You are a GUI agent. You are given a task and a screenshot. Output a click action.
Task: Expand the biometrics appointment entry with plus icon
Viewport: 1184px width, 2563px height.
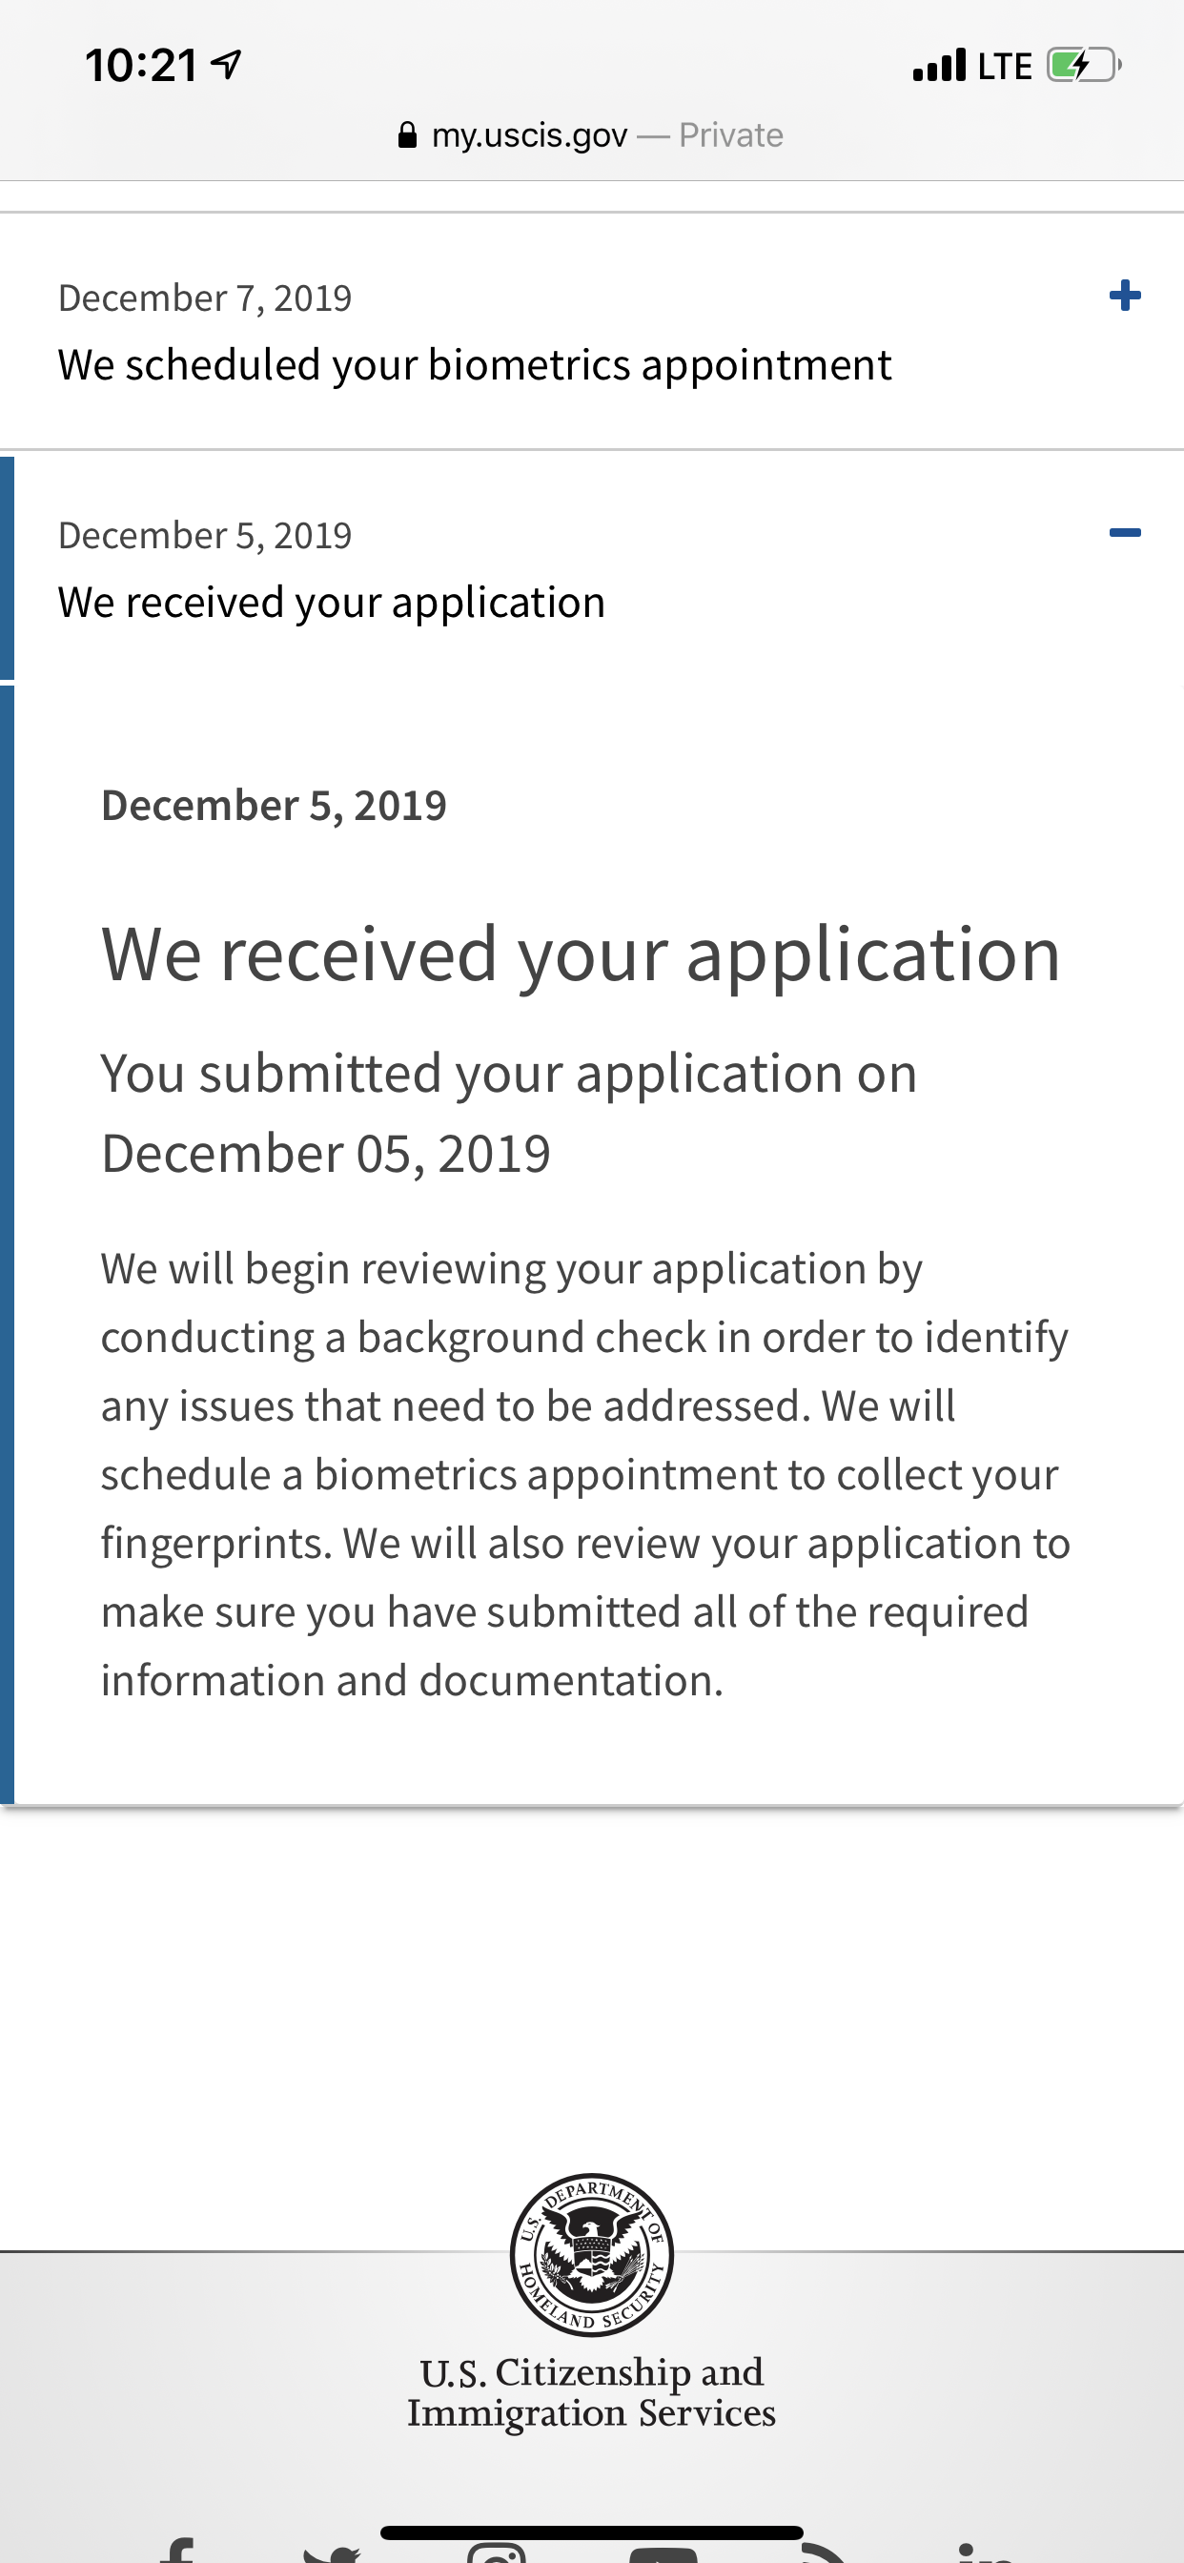click(x=1124, y=295)
